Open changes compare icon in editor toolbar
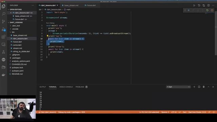217x122 pixels. point(204,5)
